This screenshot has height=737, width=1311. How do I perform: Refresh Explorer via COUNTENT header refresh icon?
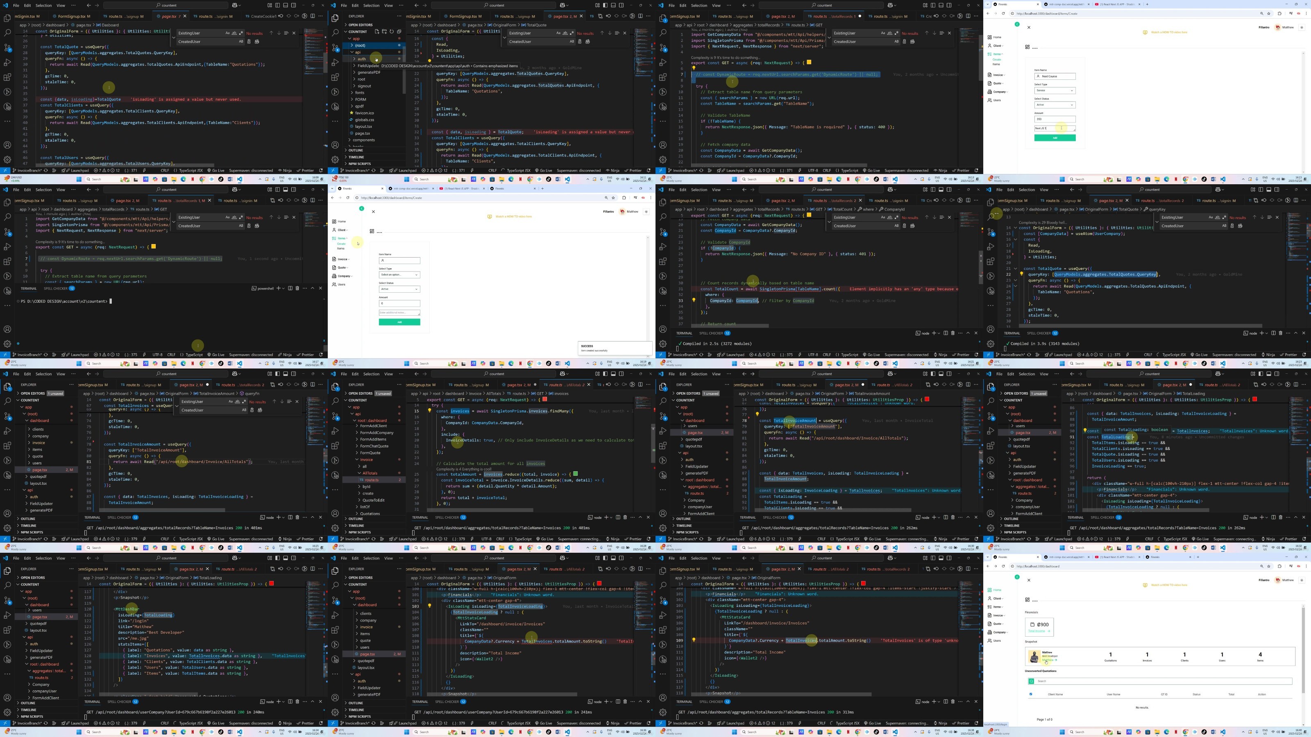(x=391, y=32)
